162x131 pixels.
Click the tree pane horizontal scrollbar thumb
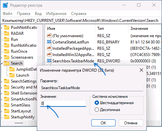click(19, 123)
